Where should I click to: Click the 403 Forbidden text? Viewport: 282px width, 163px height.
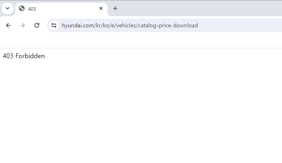pyautogui.click(x=24, y=56)
